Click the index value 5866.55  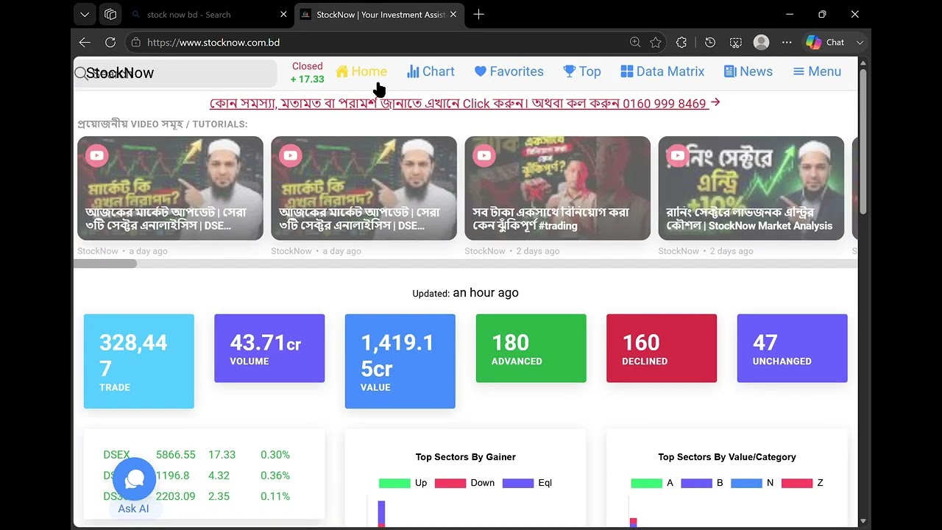pos(176,455)
